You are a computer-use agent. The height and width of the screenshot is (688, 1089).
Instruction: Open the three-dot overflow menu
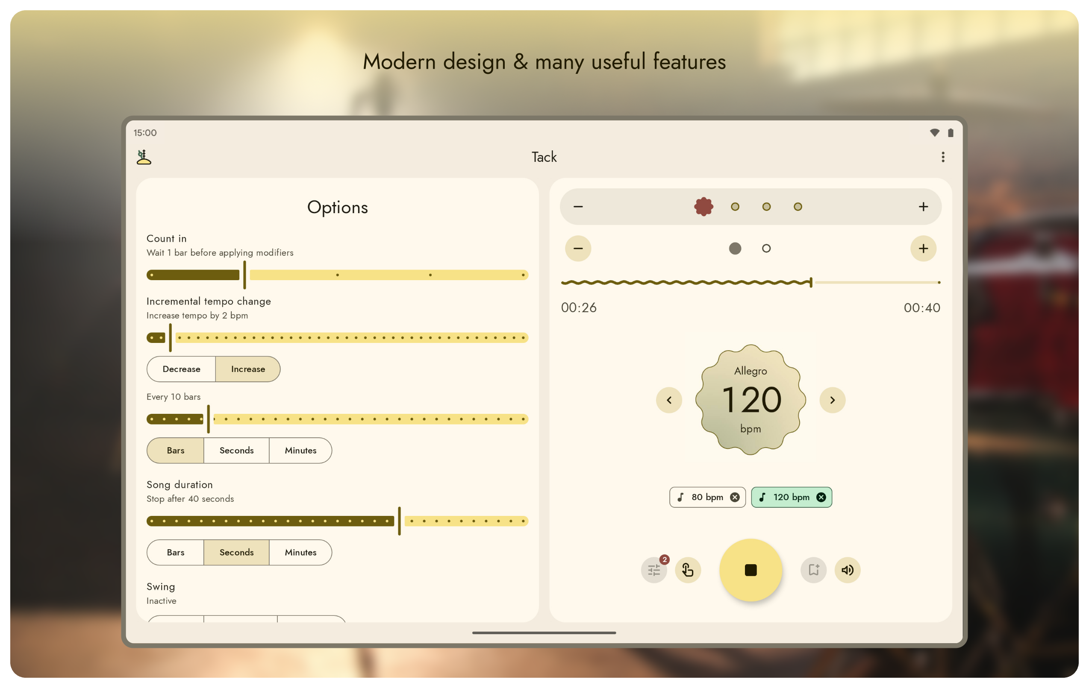(943, 157)
